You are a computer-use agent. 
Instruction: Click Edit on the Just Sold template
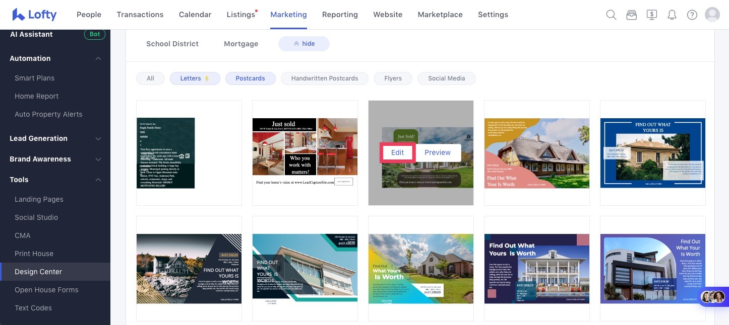coord(397,152)
